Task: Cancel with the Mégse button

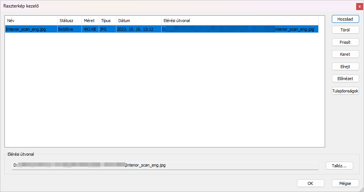Action: [x=345, y=183]
